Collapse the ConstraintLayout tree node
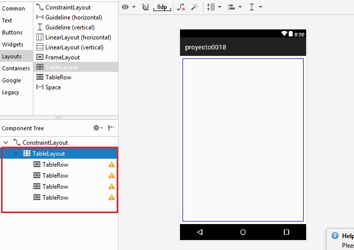Image resolution: width=354 pixels, height=250 pixels. pos(6,143)
